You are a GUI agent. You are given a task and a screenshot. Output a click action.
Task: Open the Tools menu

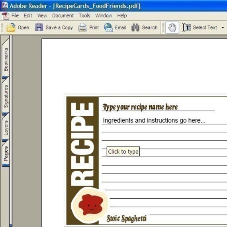click(84, 16)
